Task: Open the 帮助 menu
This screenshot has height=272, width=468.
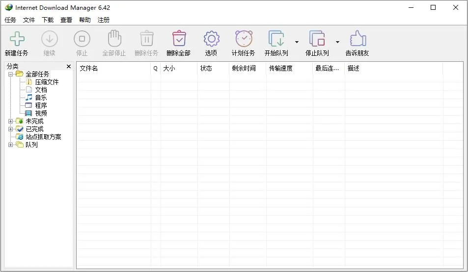Action: coord(85,20)
